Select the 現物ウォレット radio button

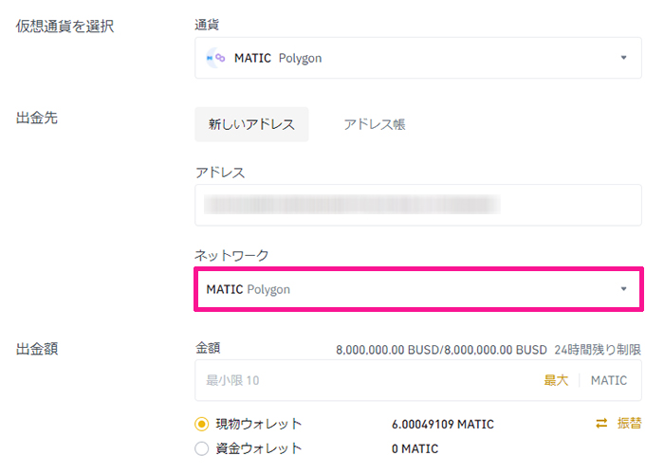(x=201, y=424)
